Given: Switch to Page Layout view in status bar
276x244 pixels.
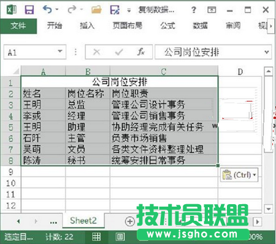Looking at the screenshot, I should coord(120,237).
